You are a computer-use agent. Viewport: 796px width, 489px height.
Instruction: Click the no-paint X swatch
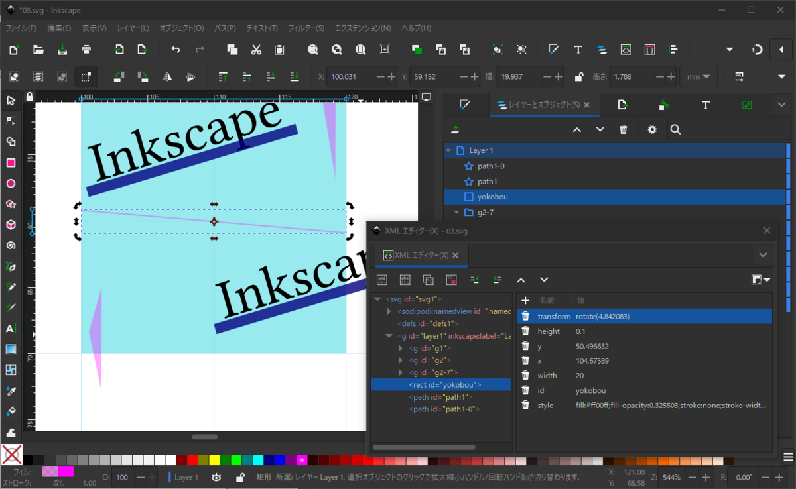click(11, 455)
